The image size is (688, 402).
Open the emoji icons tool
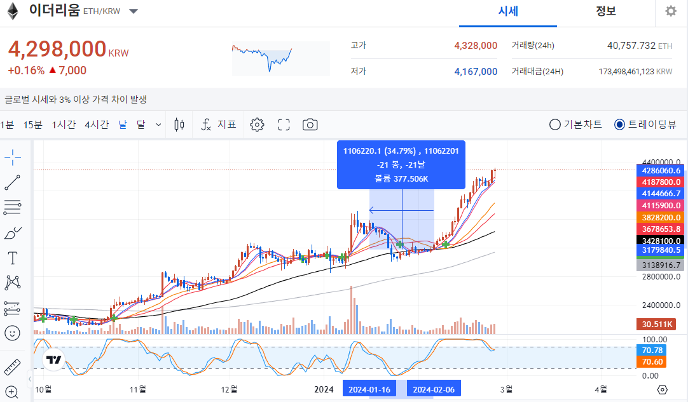coord(12,333)
